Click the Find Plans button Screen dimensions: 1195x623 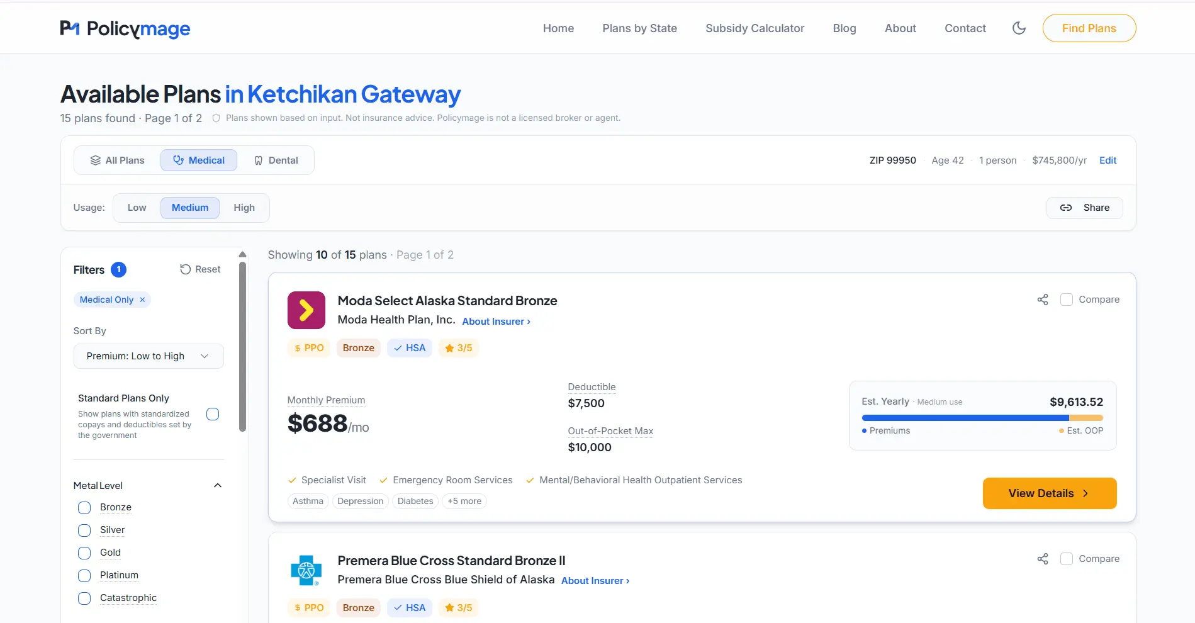(1089, 28)
